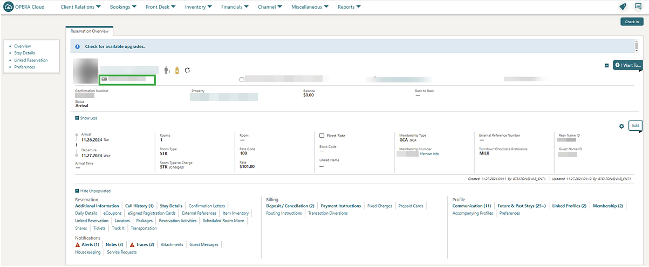Open Future & Past Stays (25+) link
This screenshot has width=649, height=267.
[522, 206]
